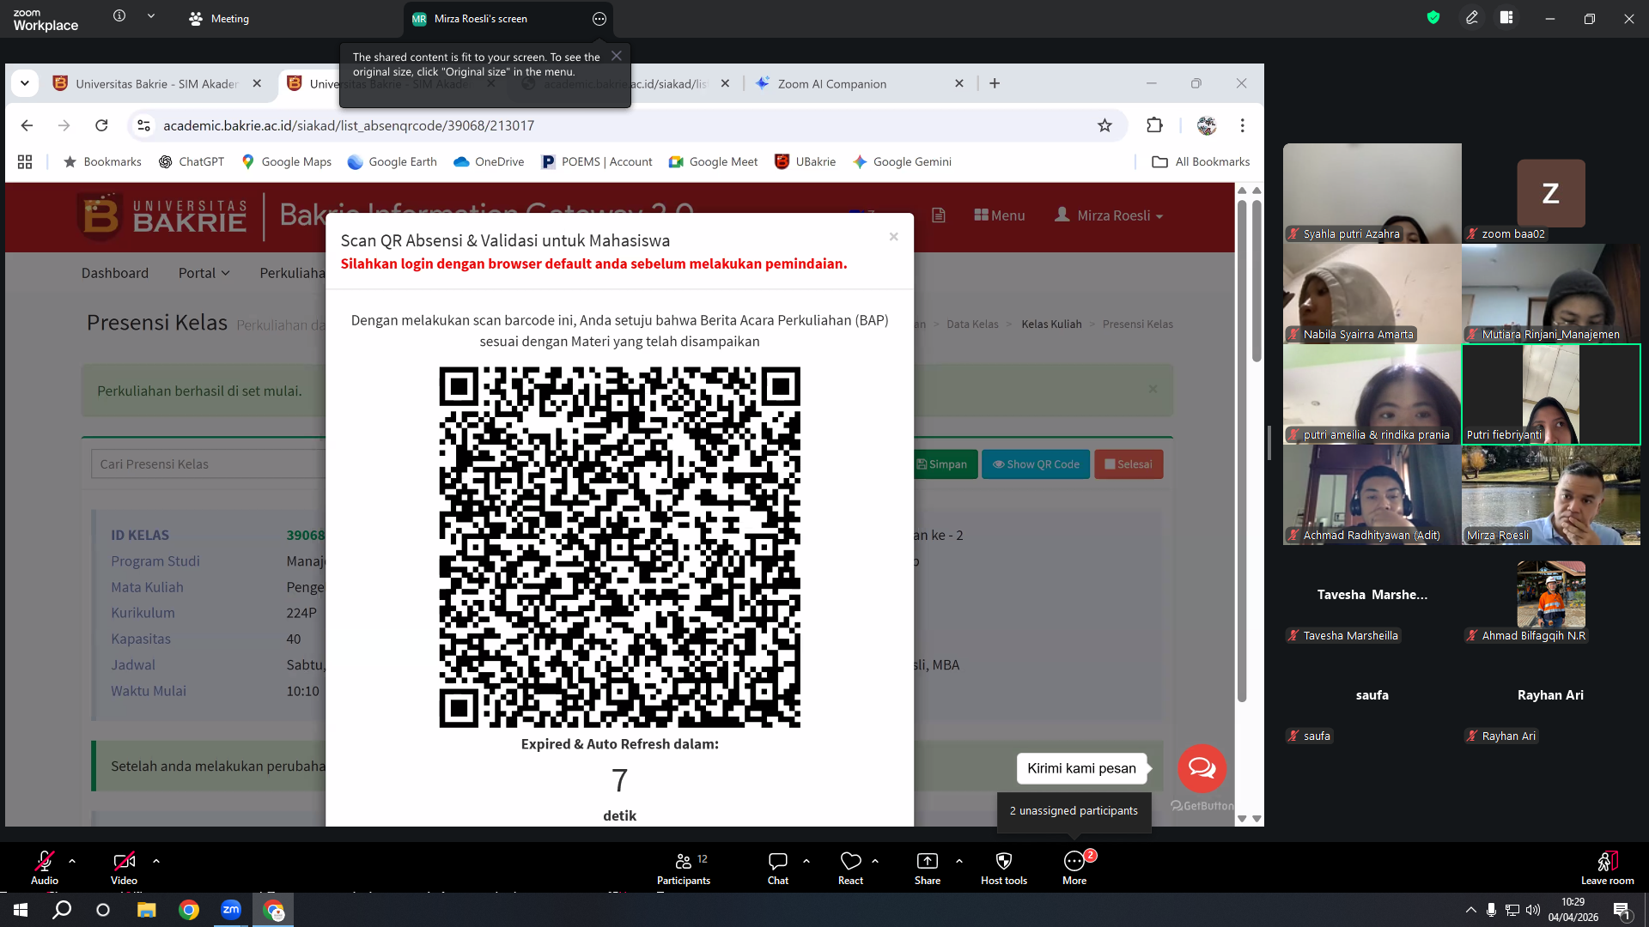Expand audio options caret
The width and height of the screenshot is (1649, 927).
pos(72,860)
